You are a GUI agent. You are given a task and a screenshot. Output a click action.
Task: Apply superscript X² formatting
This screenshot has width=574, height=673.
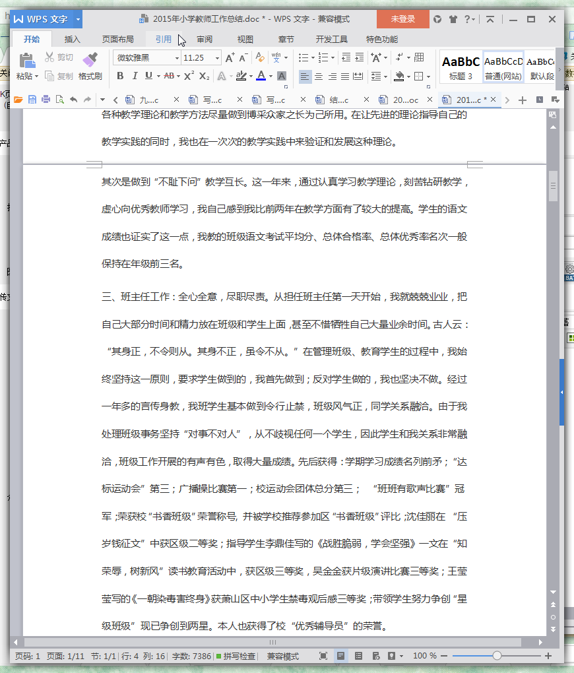pos(189,76)
